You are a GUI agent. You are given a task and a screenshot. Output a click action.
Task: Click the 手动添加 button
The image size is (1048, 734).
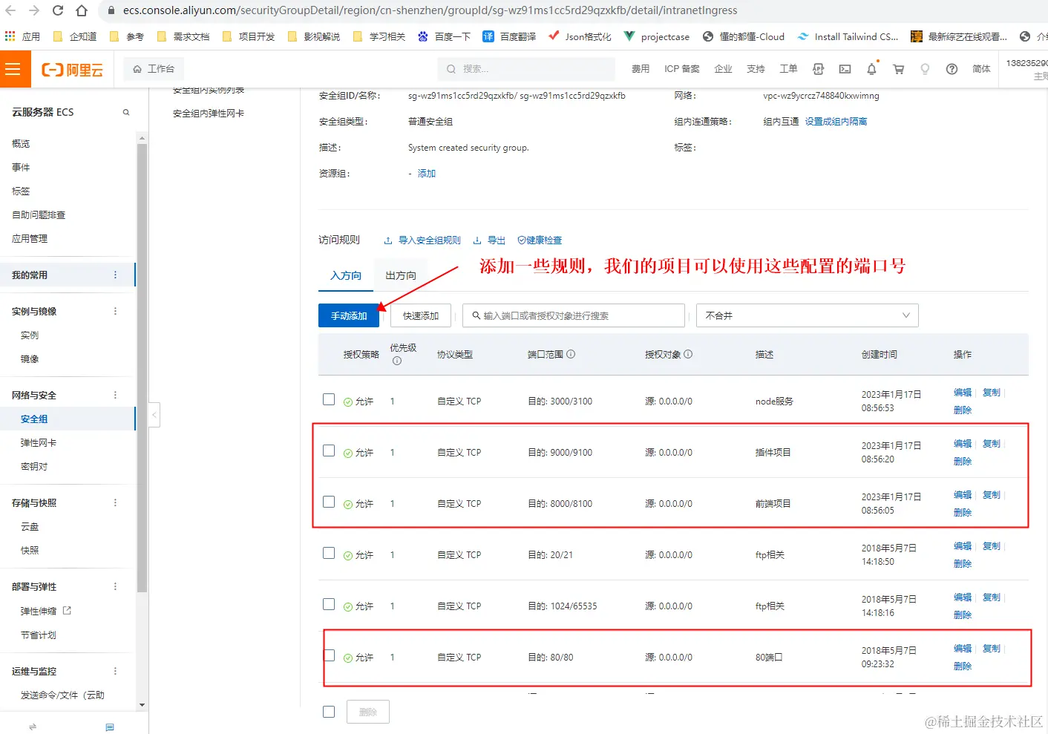349,315
